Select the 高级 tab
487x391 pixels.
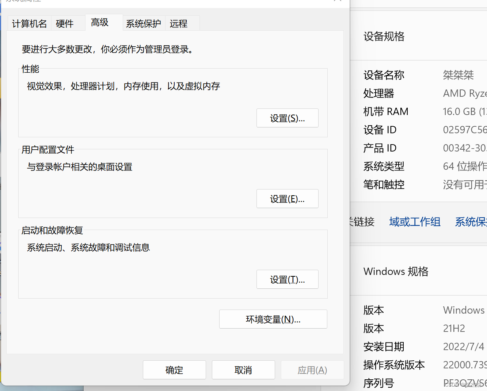(x=99, y=22)
